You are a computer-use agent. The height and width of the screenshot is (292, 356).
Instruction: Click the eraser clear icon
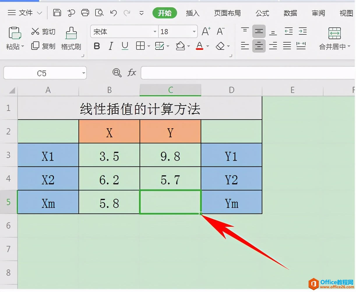220,46
